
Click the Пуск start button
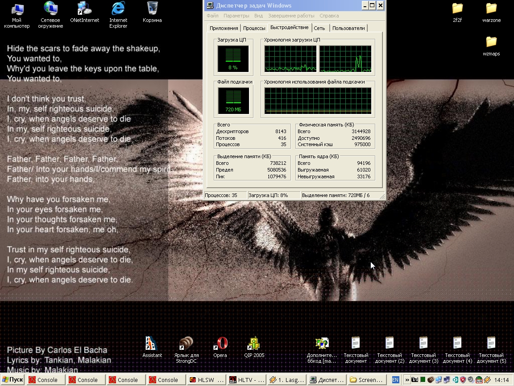13,380
